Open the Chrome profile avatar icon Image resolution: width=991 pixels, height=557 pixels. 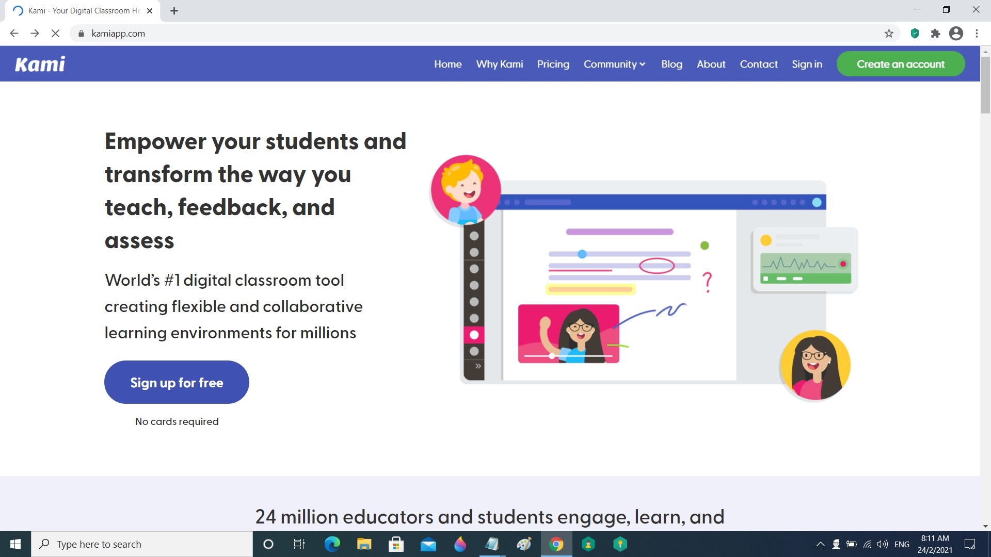tap(956, 34)
